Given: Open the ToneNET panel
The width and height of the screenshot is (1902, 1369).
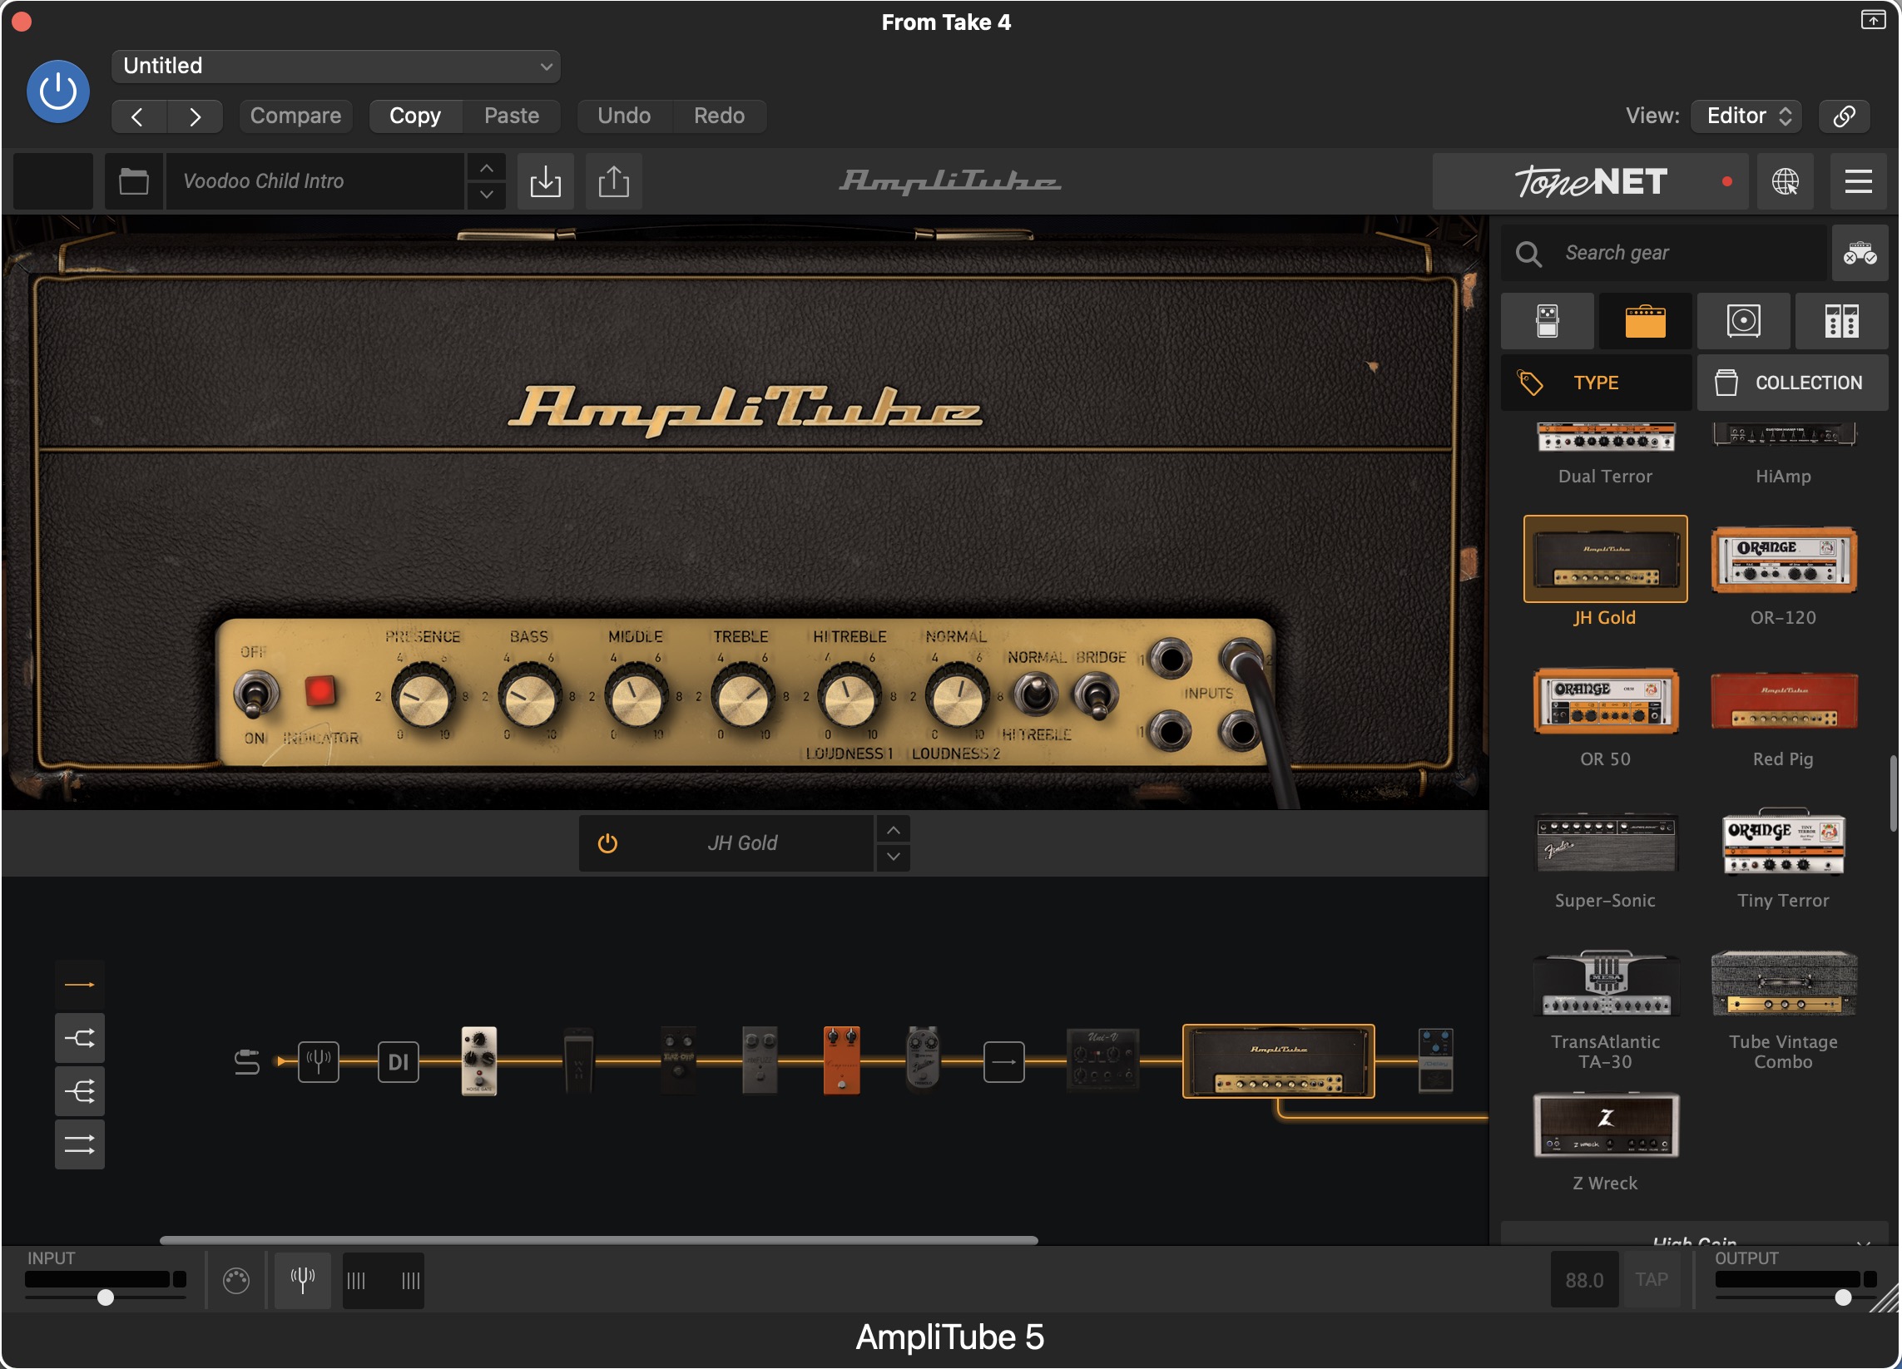Looking at the screenshot, I should [x=1590, y=181].
